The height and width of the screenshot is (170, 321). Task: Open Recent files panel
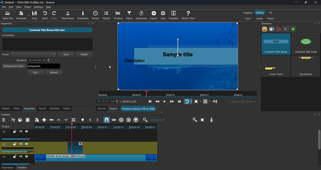point(95,15)
